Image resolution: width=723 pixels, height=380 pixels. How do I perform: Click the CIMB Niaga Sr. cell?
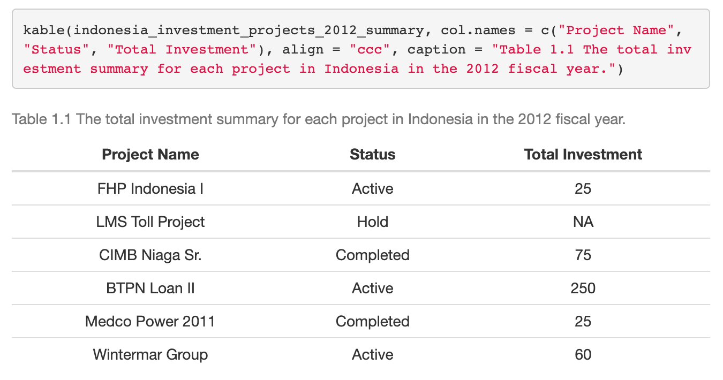point(150,255)
